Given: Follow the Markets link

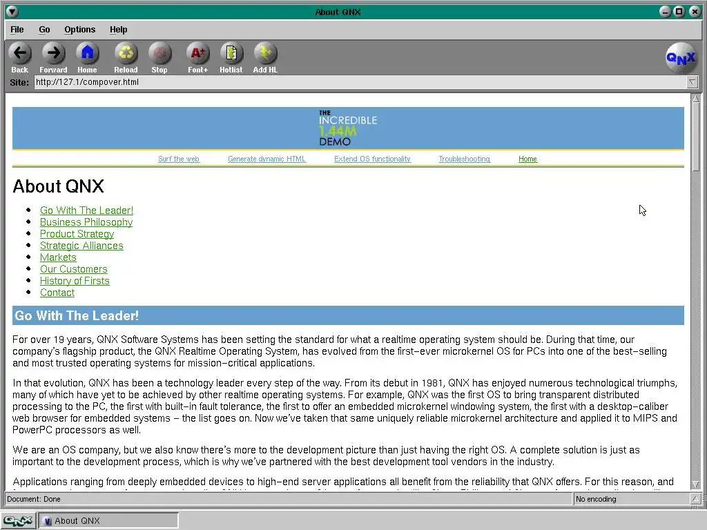Looking at the screenshot, I should click(58, 257).
